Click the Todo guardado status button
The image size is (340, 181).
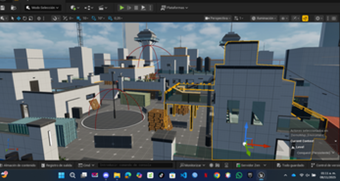(291, 165)
